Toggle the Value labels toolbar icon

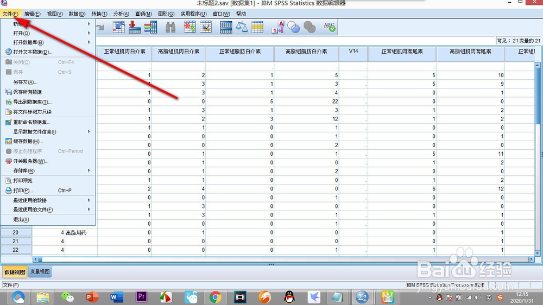(277, 27)
